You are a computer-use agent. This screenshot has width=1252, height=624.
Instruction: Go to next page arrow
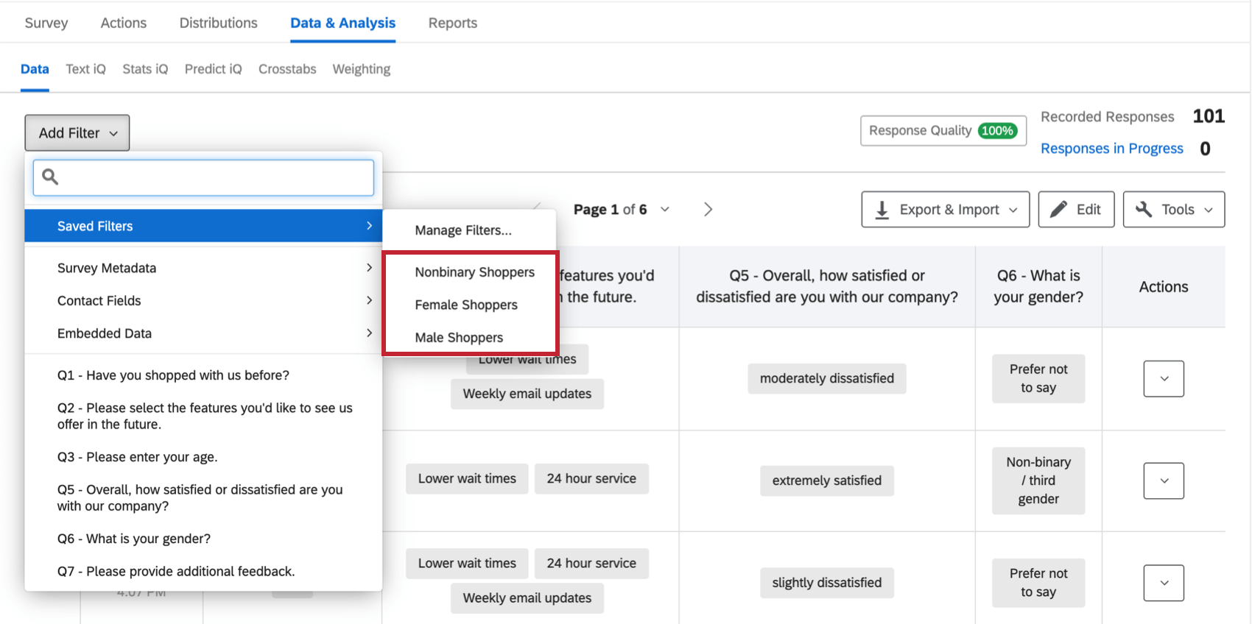pyautogui.click(x=708, y=210)
